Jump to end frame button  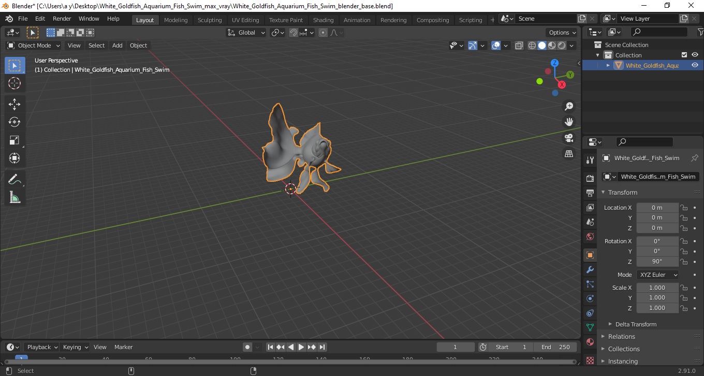pos(322,347)
